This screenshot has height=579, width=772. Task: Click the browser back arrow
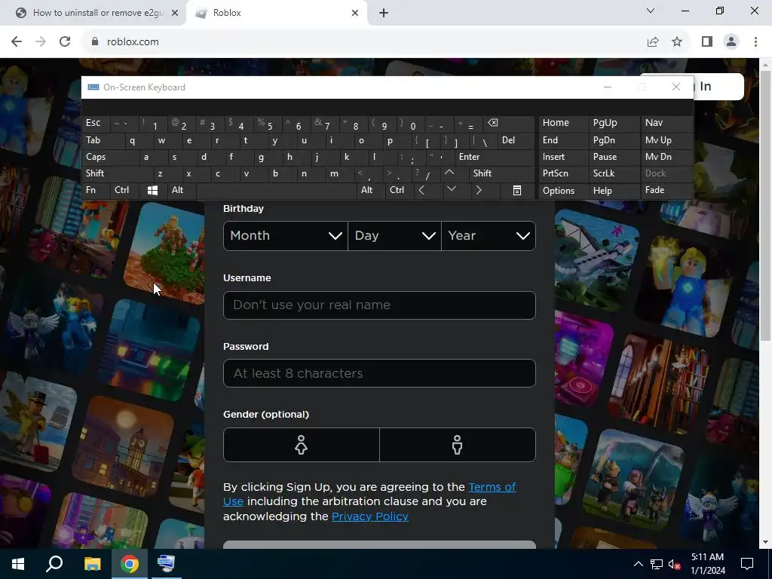click(x=17, y=42)
